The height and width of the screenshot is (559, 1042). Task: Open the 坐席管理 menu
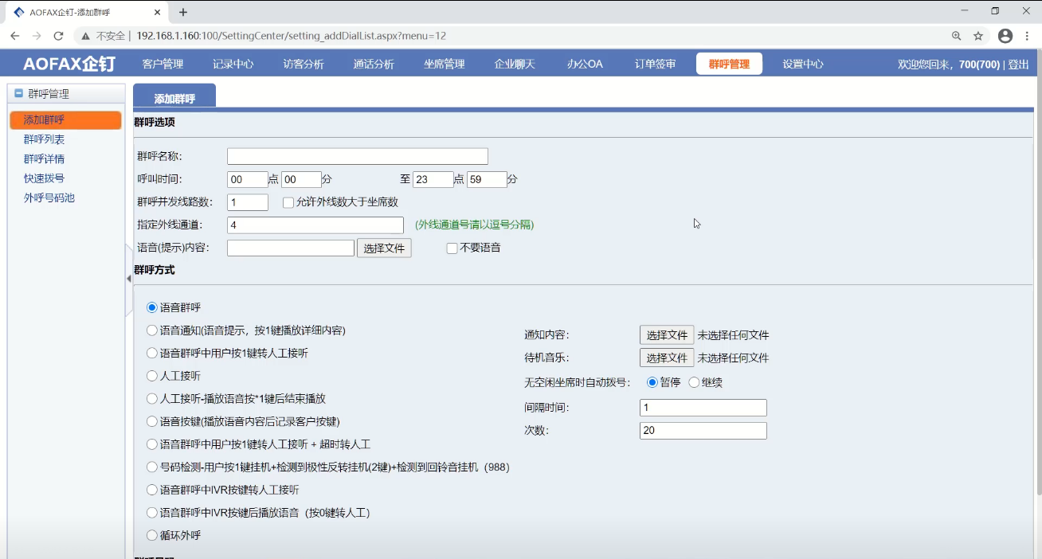pos(444,64)
